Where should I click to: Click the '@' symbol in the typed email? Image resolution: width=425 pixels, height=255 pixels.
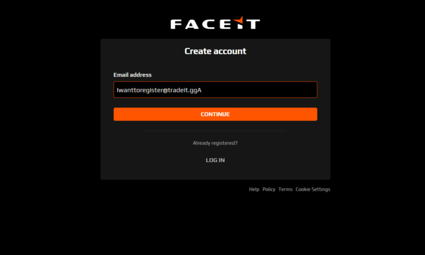coord(165,90)
